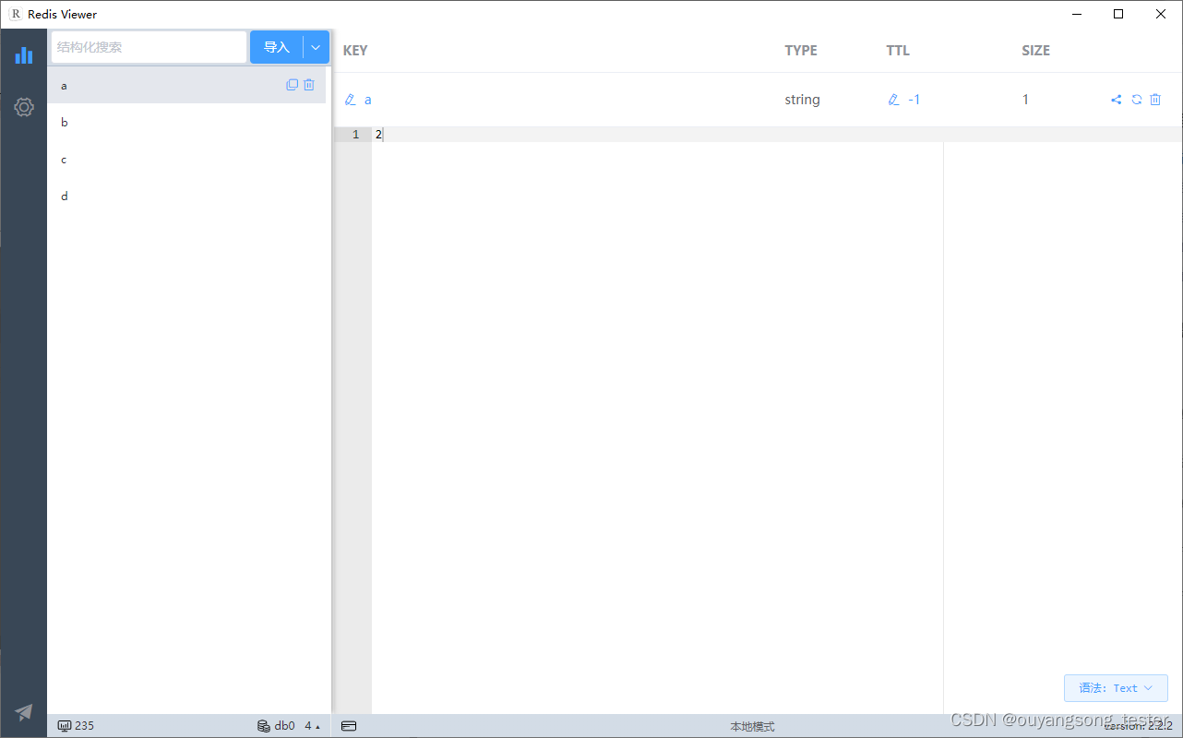The width and height of the screenshot is (1183, 738).
Task: Open the statistics bar-chart sidebar icon
Action: coord(24,55)
